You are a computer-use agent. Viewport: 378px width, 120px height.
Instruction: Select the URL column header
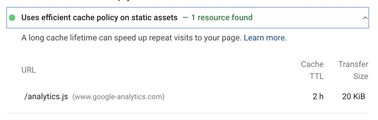tap(29, 70)
